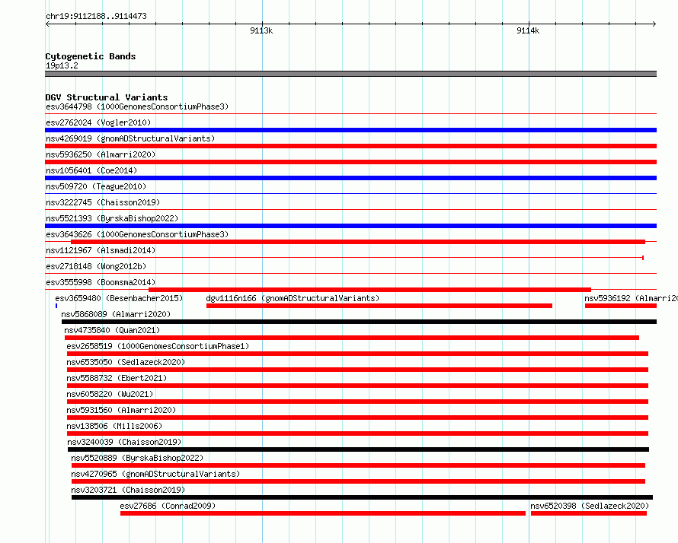The width and height of the screenshot is (678, 543).
Task: Click the black bar under nsv5868089
Action: (x=359, y=322)
